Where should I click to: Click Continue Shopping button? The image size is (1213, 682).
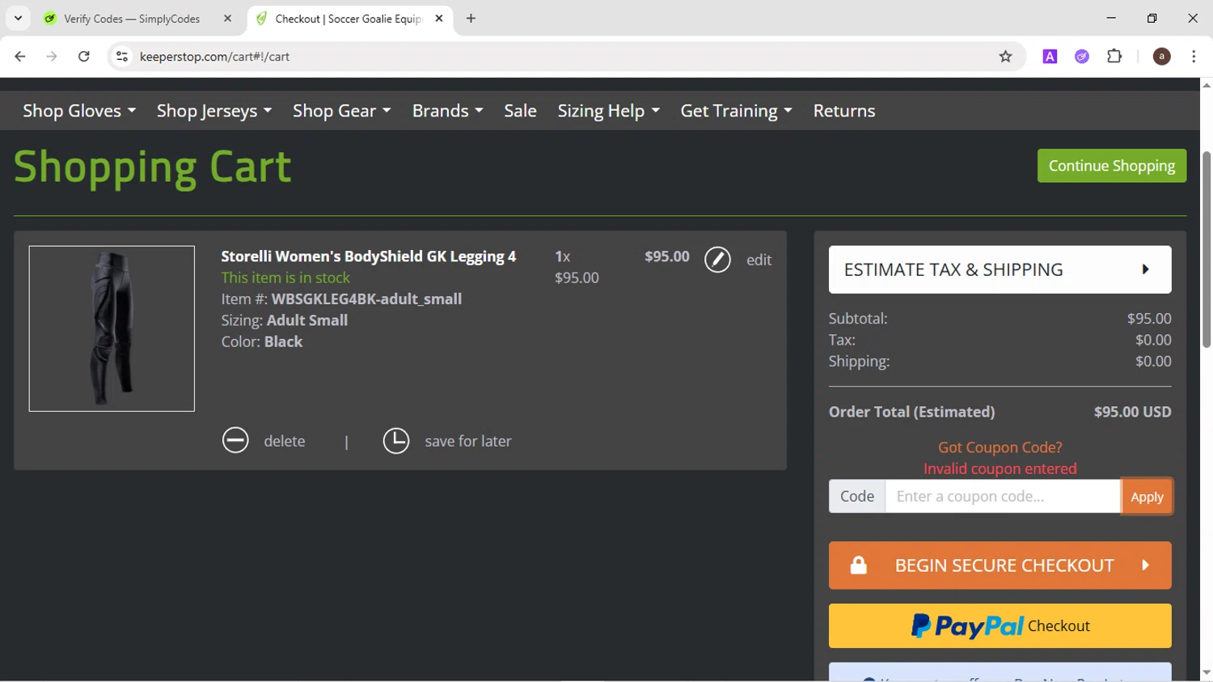(1112, 166)
